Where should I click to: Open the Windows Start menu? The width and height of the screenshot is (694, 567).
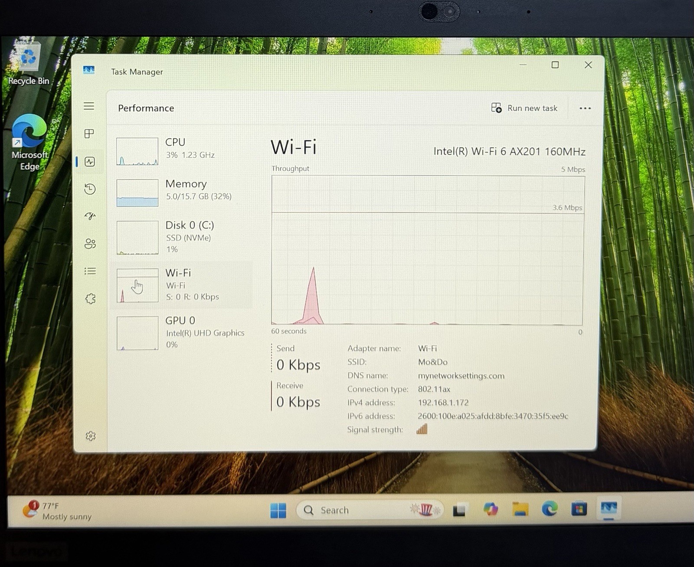(278, 510)
